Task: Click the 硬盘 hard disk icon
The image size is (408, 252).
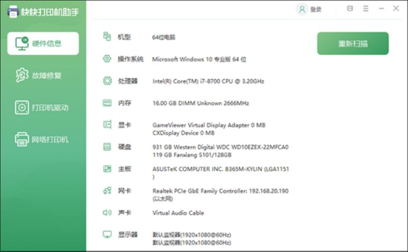Action: click(107, 147)
